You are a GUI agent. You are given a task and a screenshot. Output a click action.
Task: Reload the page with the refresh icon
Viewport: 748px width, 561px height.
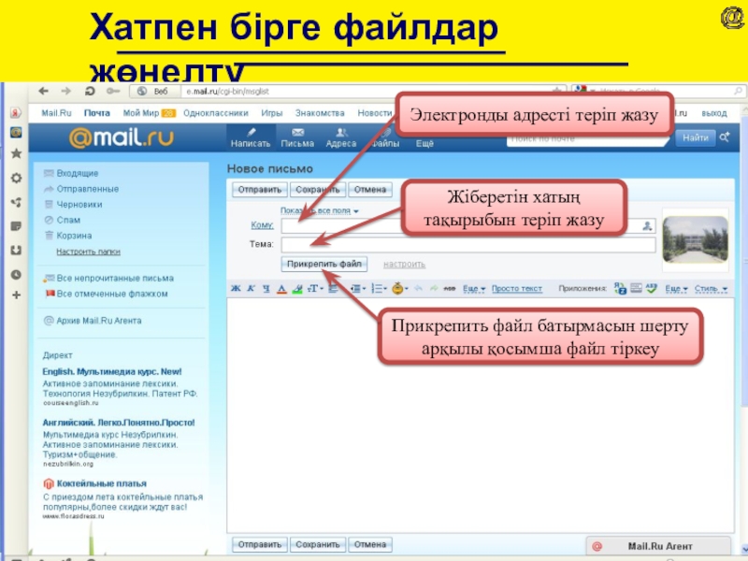pyautogui.click(x=89, y=91)
